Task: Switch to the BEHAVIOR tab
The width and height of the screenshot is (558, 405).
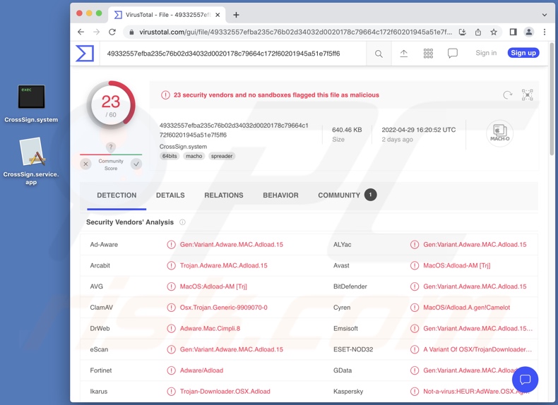Action: click(x=280, y=195)
